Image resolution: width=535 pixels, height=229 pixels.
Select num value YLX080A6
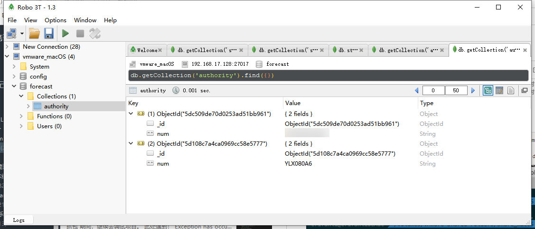298,164
